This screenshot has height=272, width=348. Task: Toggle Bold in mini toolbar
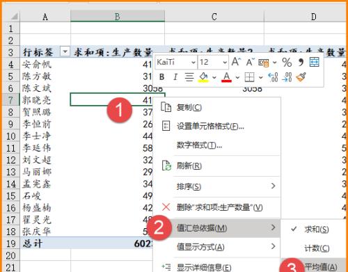161,77
